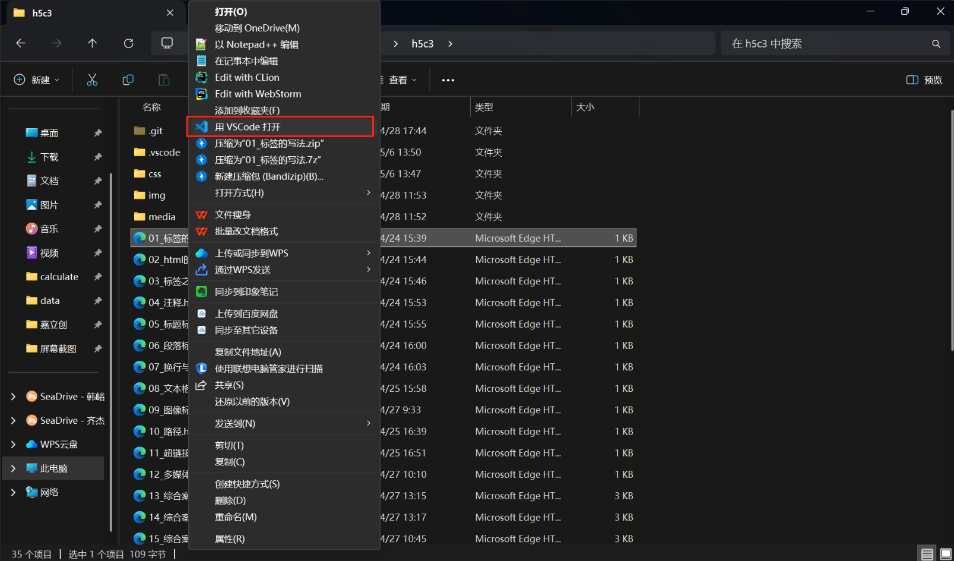Click 共享(S) share entry
Screen dimensions: 954x561
pyautogui.click(x=284, y=385)
